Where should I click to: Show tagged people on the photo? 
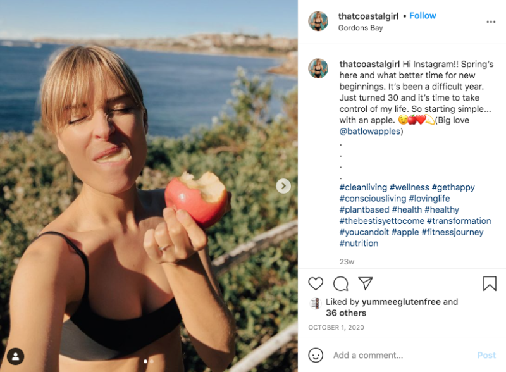coord(15,356)
